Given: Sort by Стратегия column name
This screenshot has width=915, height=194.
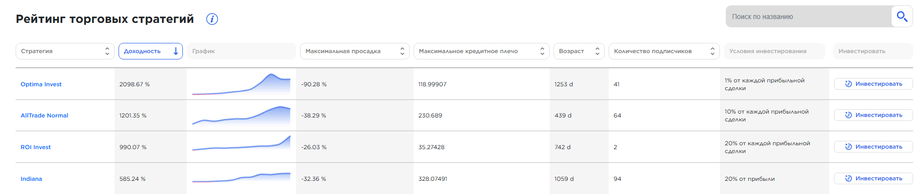Looking at the screenshot, I should point(65,51).
